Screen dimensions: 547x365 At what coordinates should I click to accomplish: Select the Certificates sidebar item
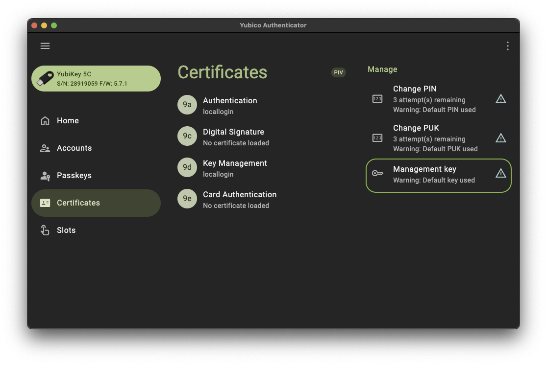point(96,203)
